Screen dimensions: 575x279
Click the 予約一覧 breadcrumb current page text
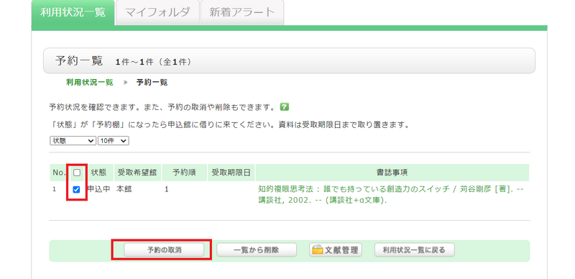(x=152, y=82)
